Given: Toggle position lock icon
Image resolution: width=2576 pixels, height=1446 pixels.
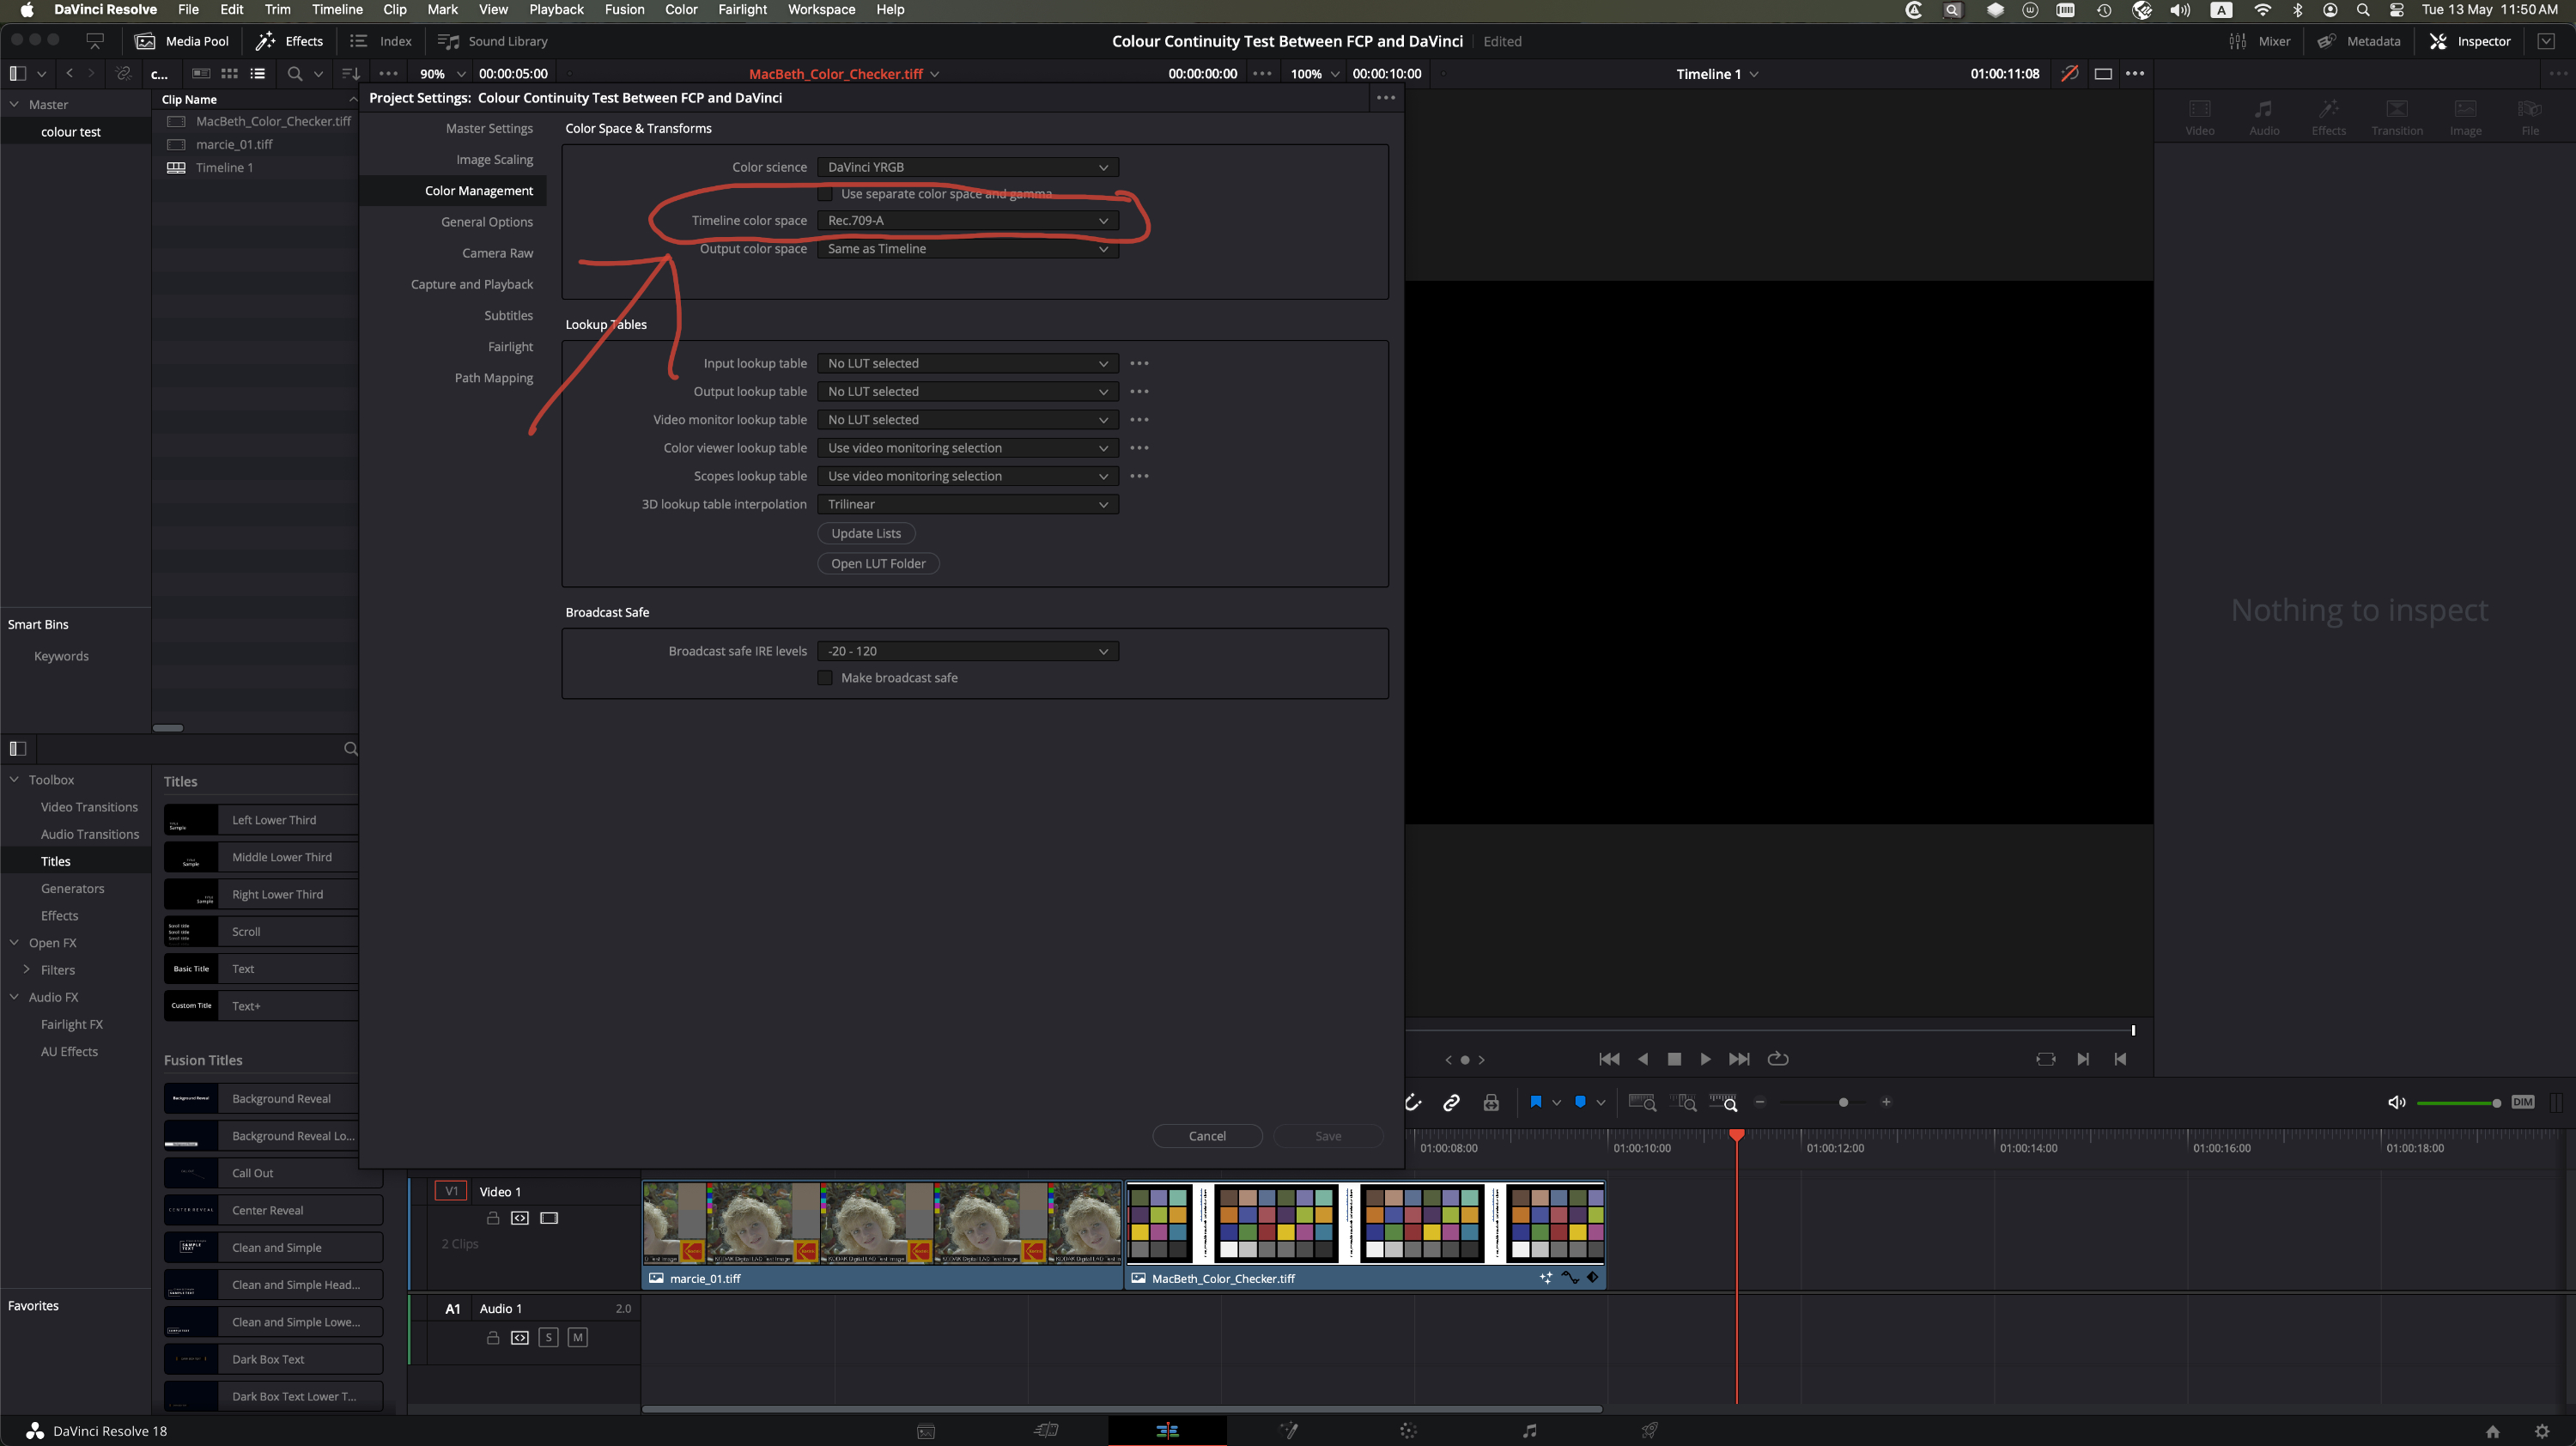Looking at the screenshot, I should click(x=1491, y=1102).
